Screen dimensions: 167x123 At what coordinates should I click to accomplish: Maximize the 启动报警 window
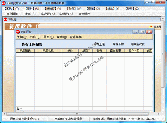[142, 32]
